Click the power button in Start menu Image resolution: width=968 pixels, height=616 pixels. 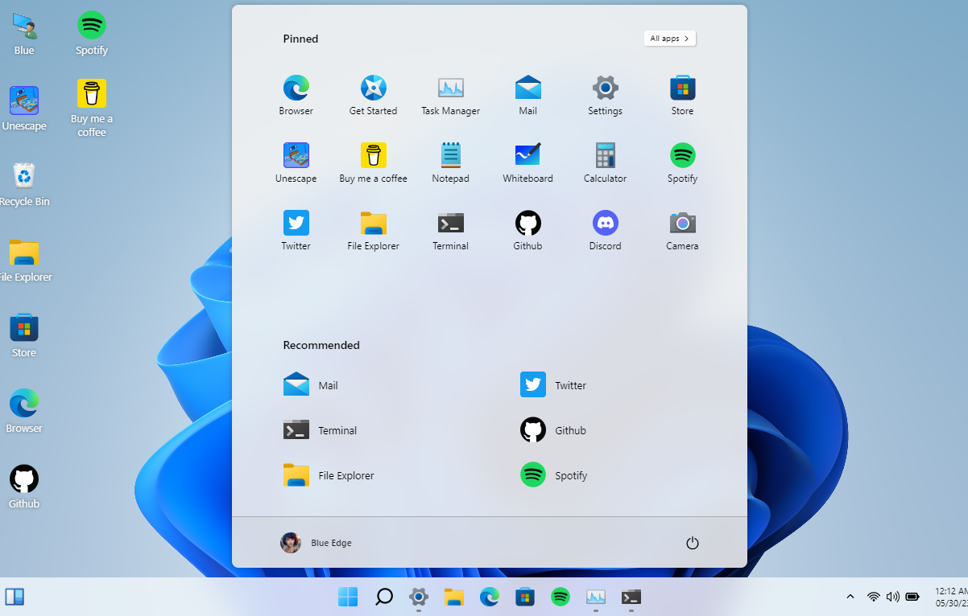click(692, 543)
